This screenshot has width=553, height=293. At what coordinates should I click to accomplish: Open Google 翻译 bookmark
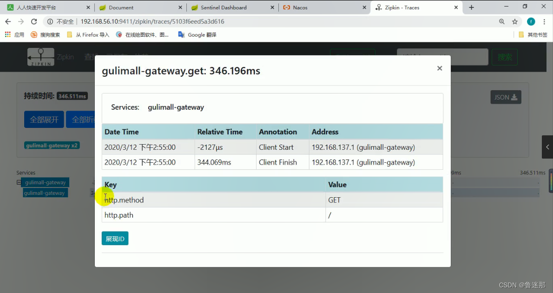(197, 34)
